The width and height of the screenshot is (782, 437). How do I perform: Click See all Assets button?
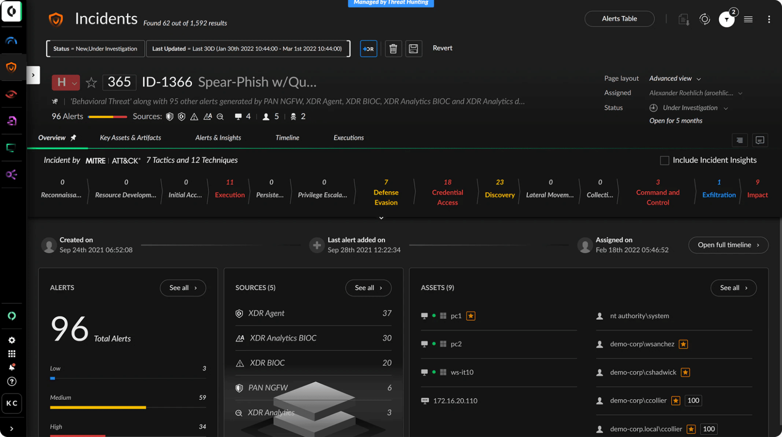(x=732, y=287)
